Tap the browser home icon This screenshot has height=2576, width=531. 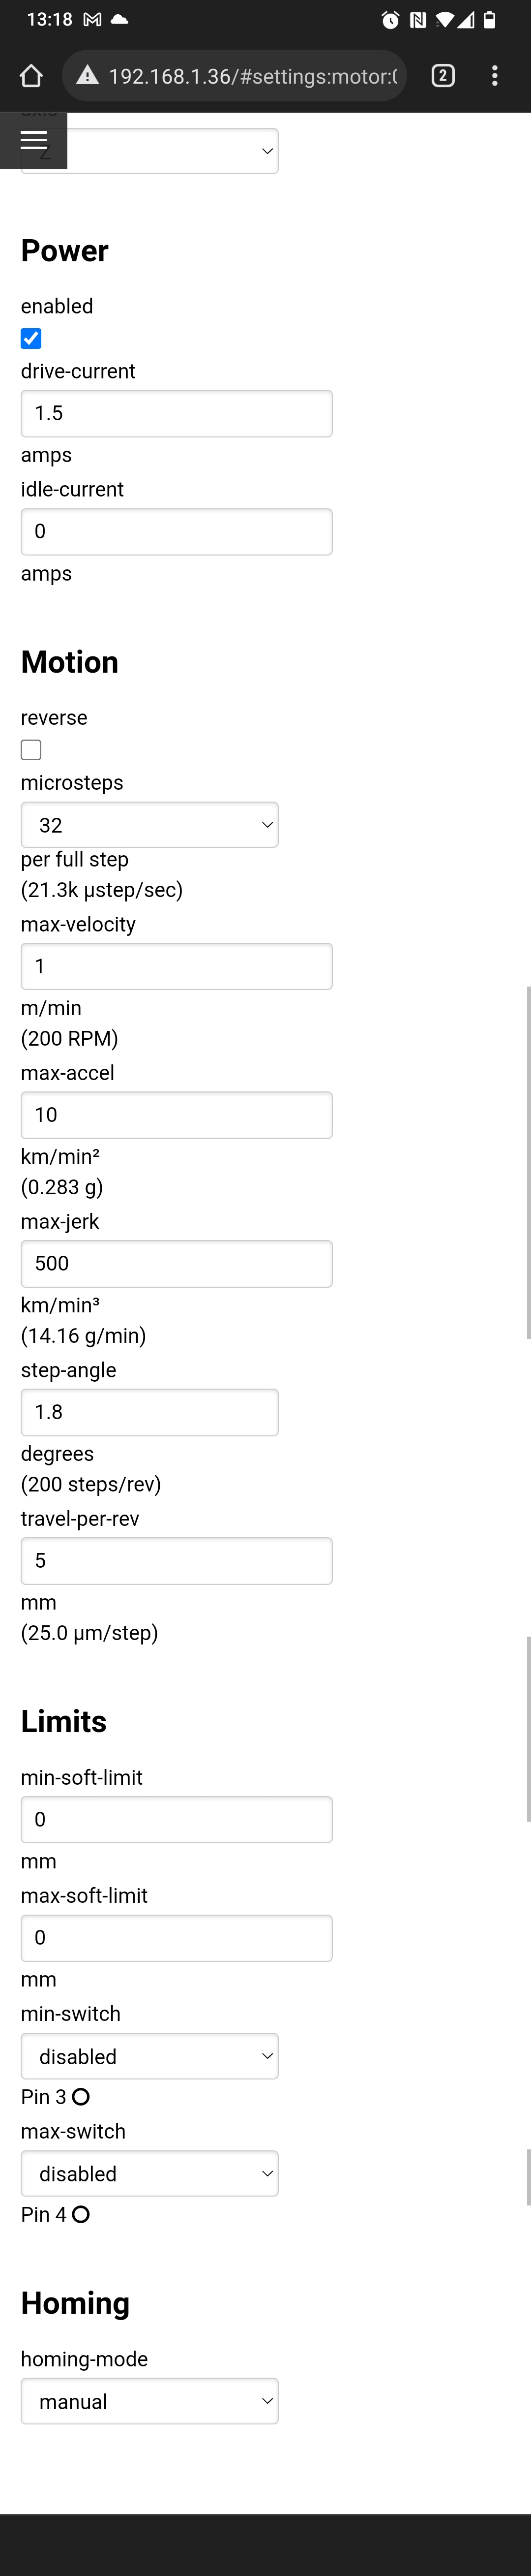click(31, 76)
